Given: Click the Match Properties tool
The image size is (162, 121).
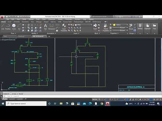Looking at the screenshot, I should pyautogui.click(x=106, y=28).
